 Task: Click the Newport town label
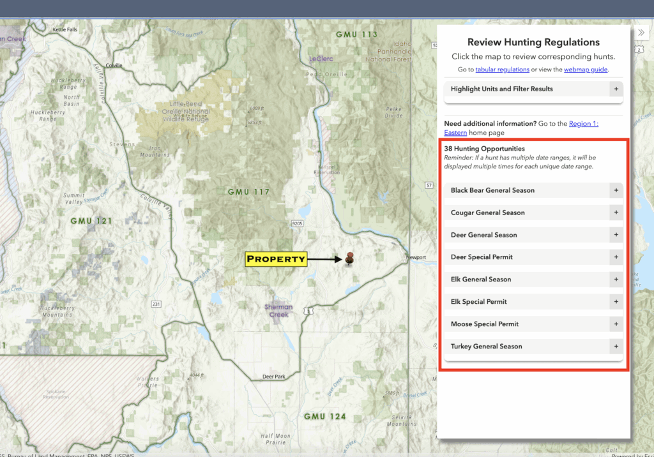pyautogui.click(x=417, y=258)
